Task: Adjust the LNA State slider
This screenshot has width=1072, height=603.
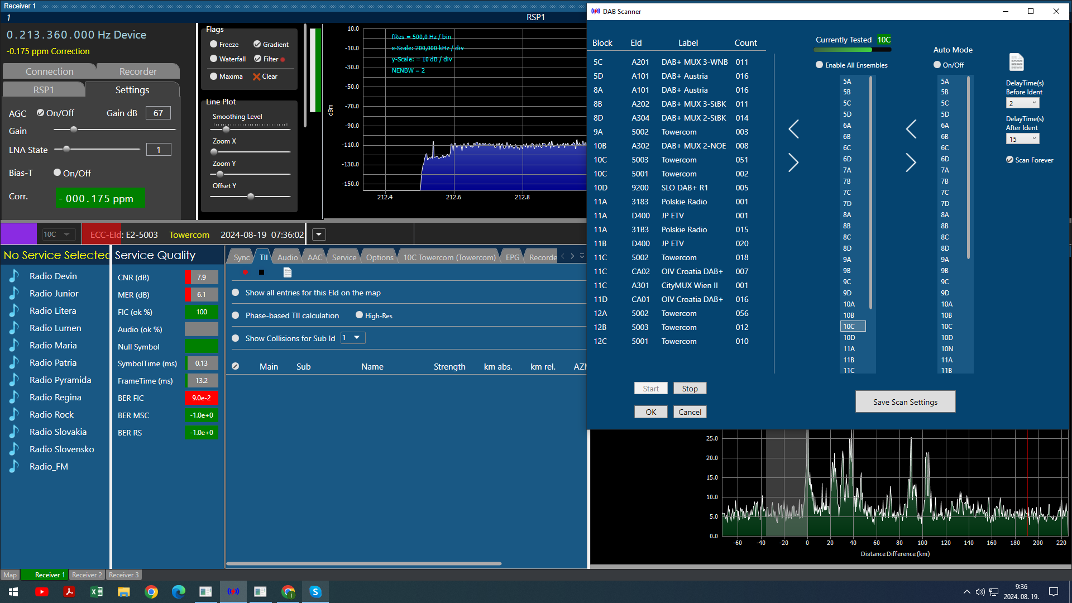Action: (66, 149)
